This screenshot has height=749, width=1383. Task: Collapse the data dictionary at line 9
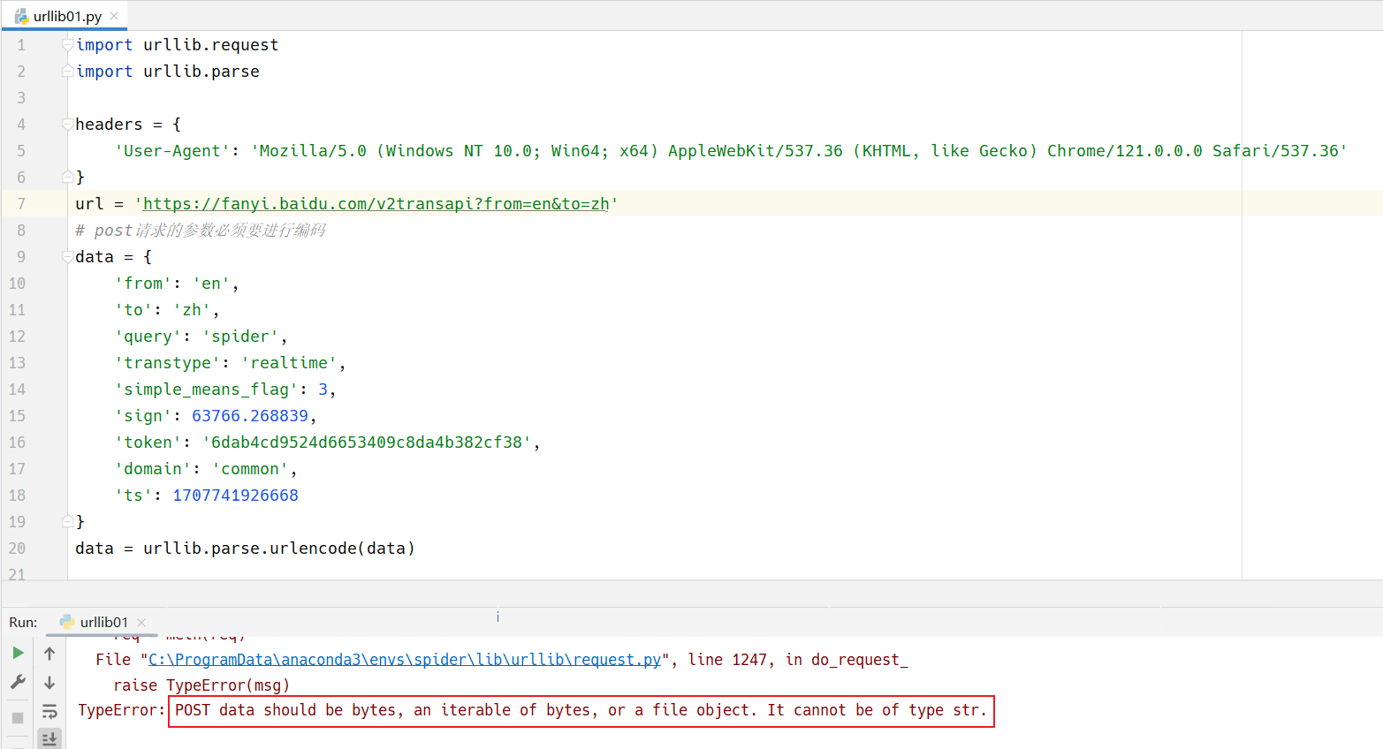67,257
